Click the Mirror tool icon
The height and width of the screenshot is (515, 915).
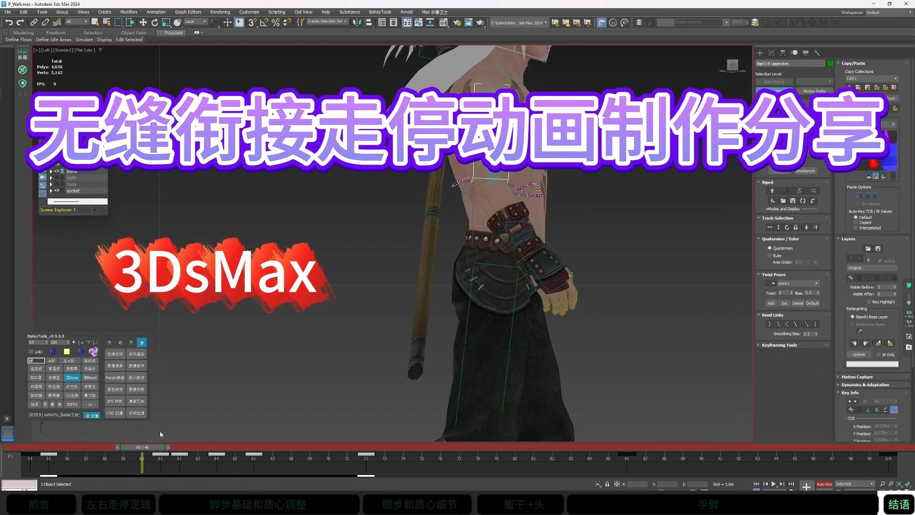[x=356, y=22]
